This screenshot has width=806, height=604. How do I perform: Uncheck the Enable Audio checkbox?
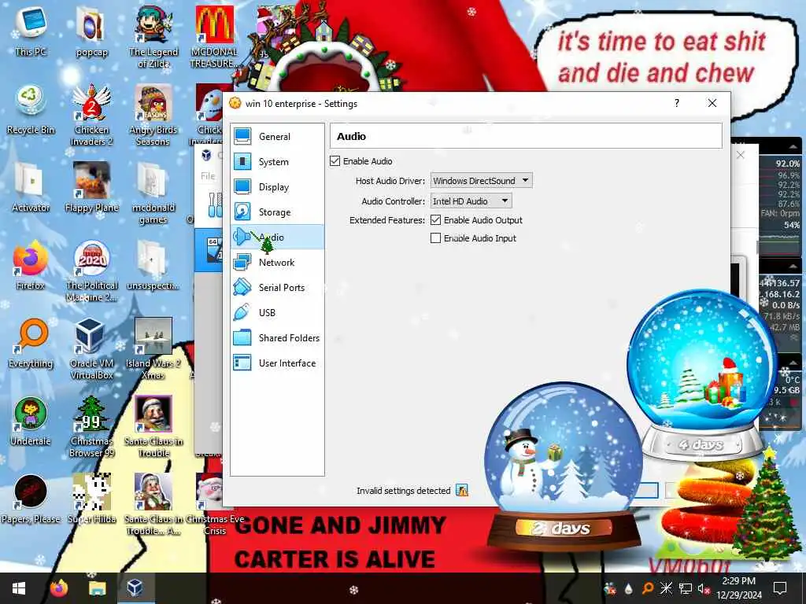335,161
